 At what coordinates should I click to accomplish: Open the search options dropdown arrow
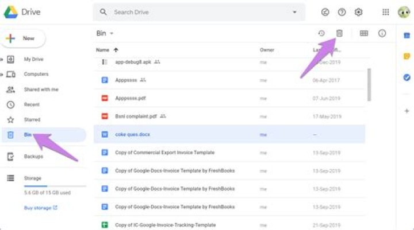click(x=295, y=12)
